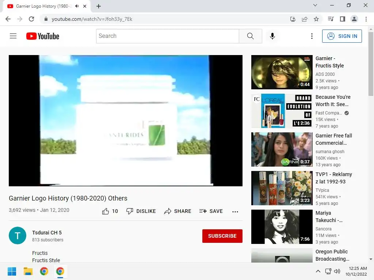Click the video player to pause

(126, 120)
